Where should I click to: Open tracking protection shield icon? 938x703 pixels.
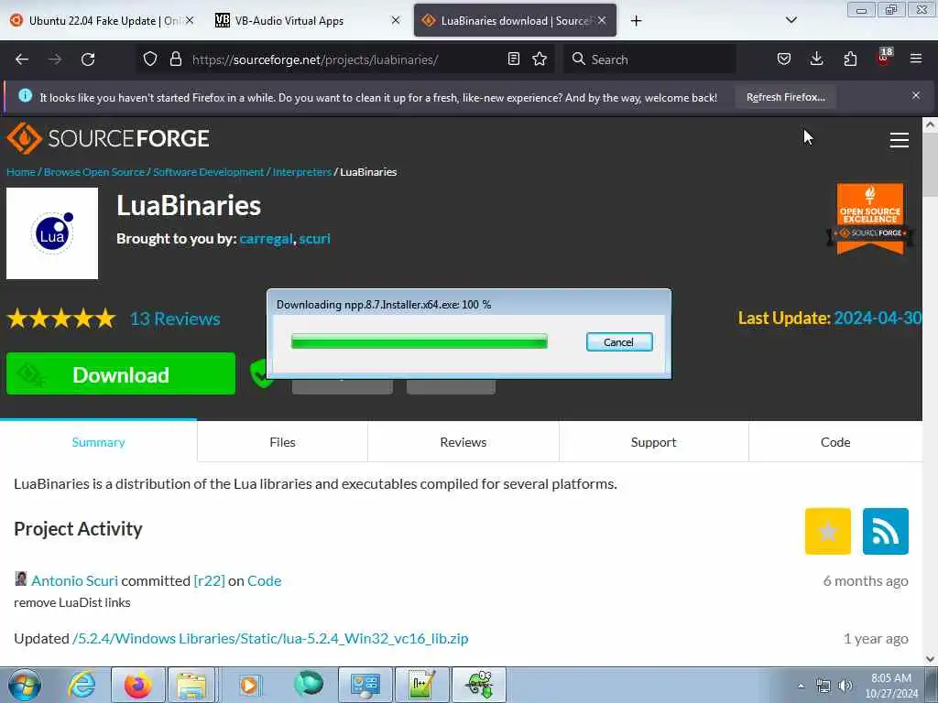coord(150,59)
